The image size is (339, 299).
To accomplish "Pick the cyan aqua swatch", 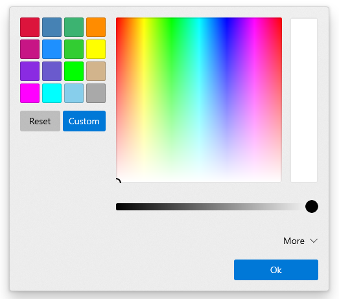I will pyautogui.click(x=52, y=93).
